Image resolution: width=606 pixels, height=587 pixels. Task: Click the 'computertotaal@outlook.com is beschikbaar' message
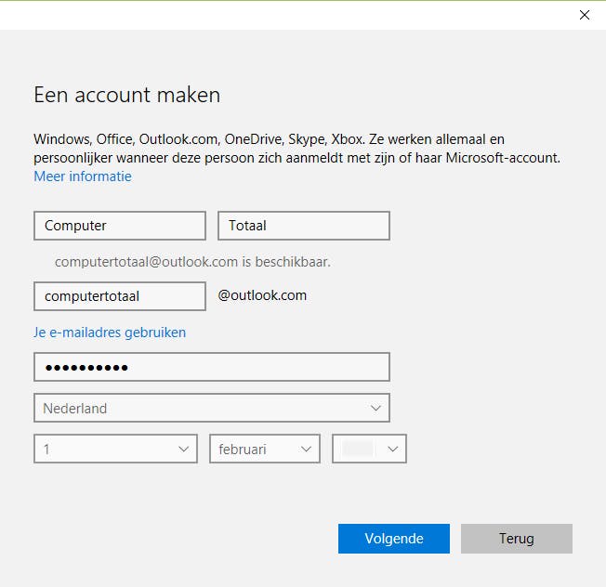pyautogui.click(x=192, y=262)
